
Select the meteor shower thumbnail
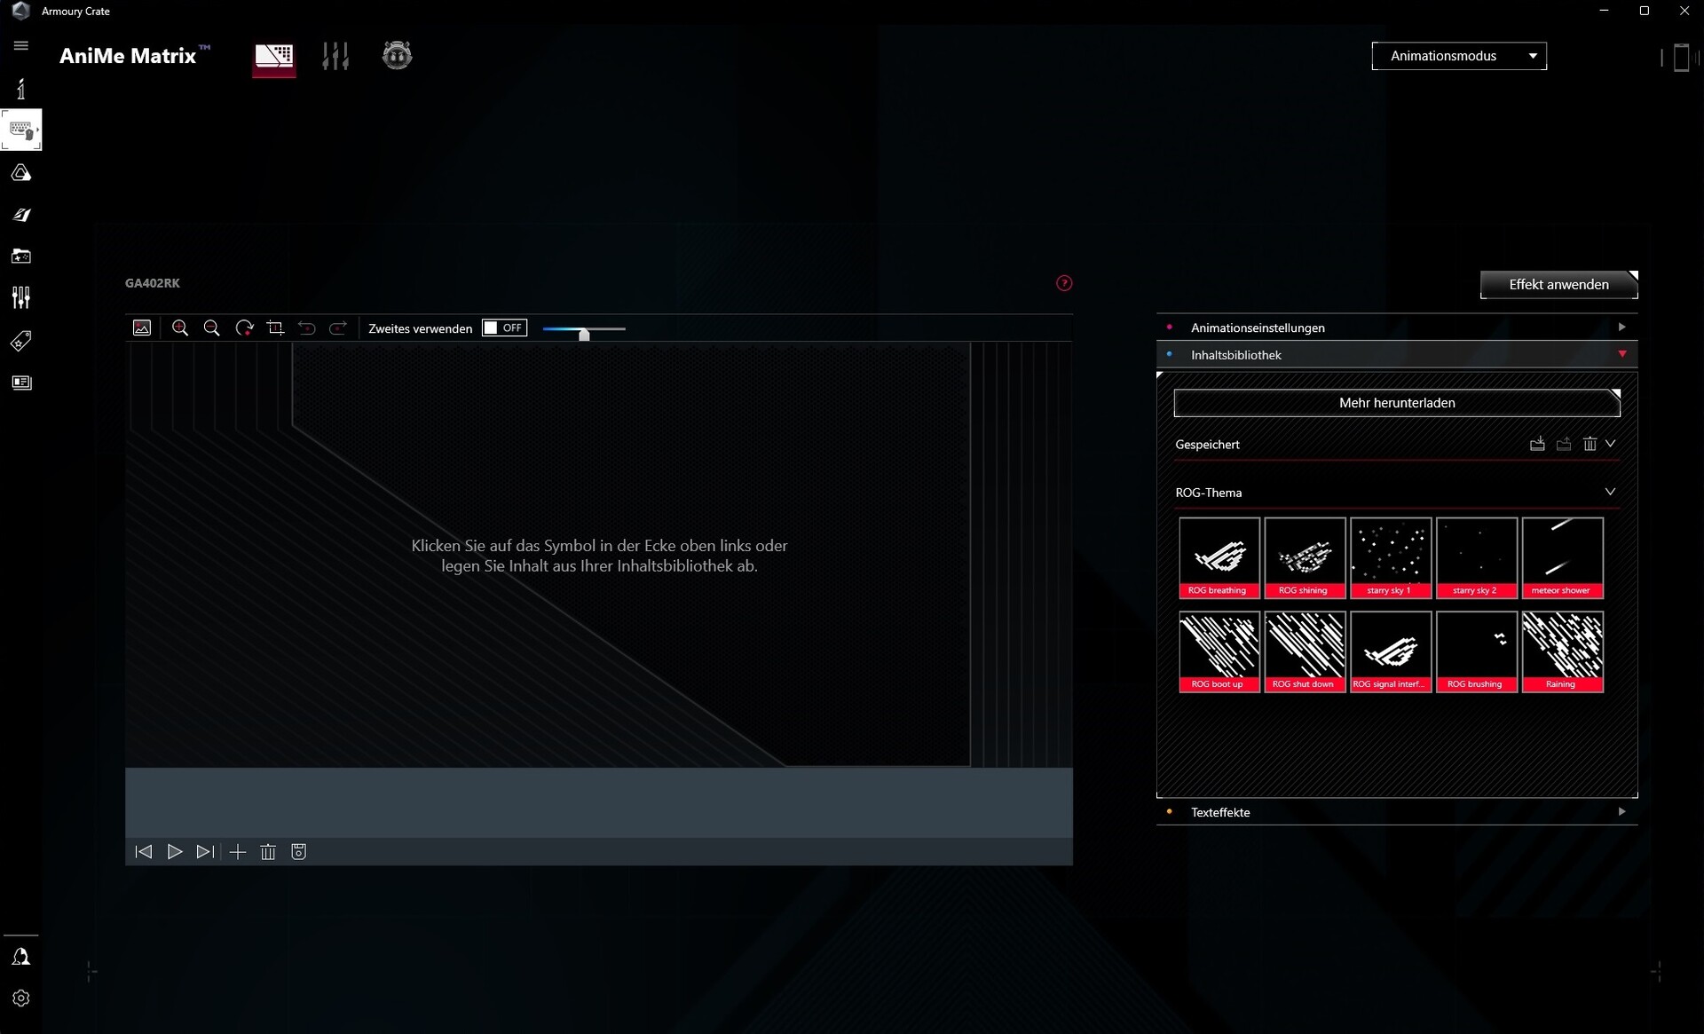click(x=1562, y=557)
